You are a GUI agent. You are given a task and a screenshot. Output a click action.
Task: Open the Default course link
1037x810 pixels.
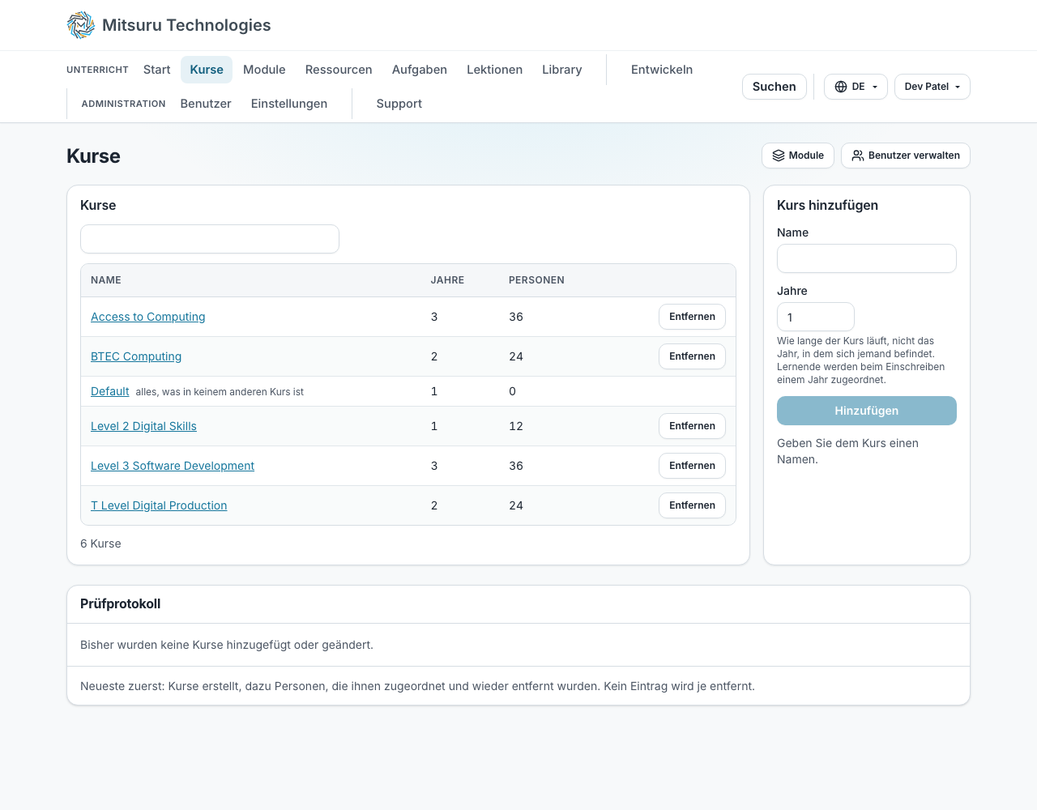[x=110, y=391]
